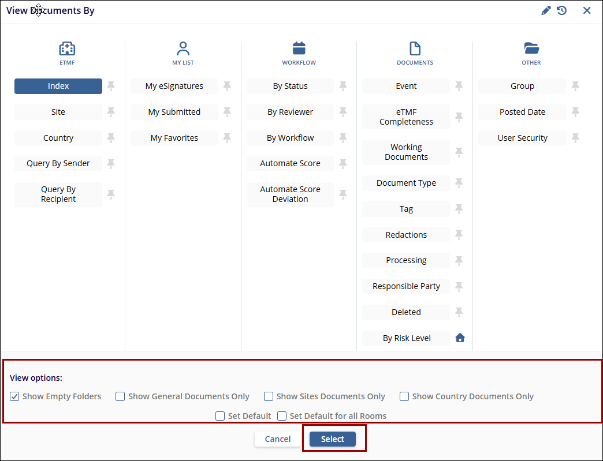The image size is (603, 461).
Task: Pin the Posted Date view
Action: tap(575, 112)
